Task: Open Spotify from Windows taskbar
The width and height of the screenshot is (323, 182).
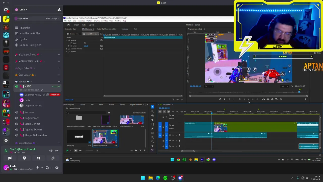Action: point(165,178)
